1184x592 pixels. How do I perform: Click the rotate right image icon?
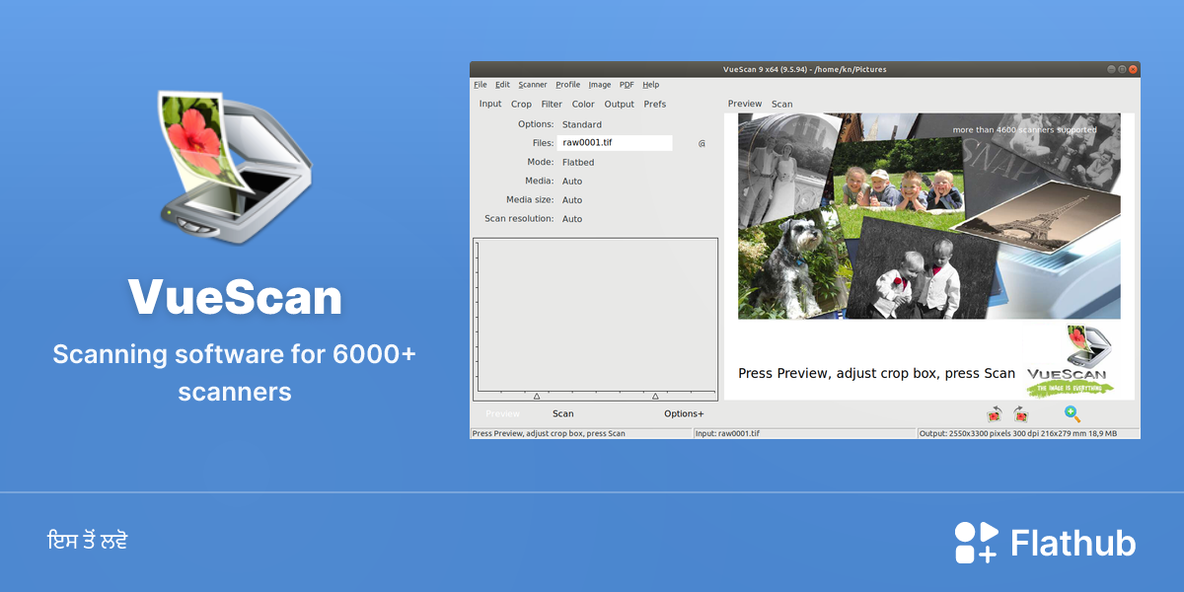coord(1020,414)
